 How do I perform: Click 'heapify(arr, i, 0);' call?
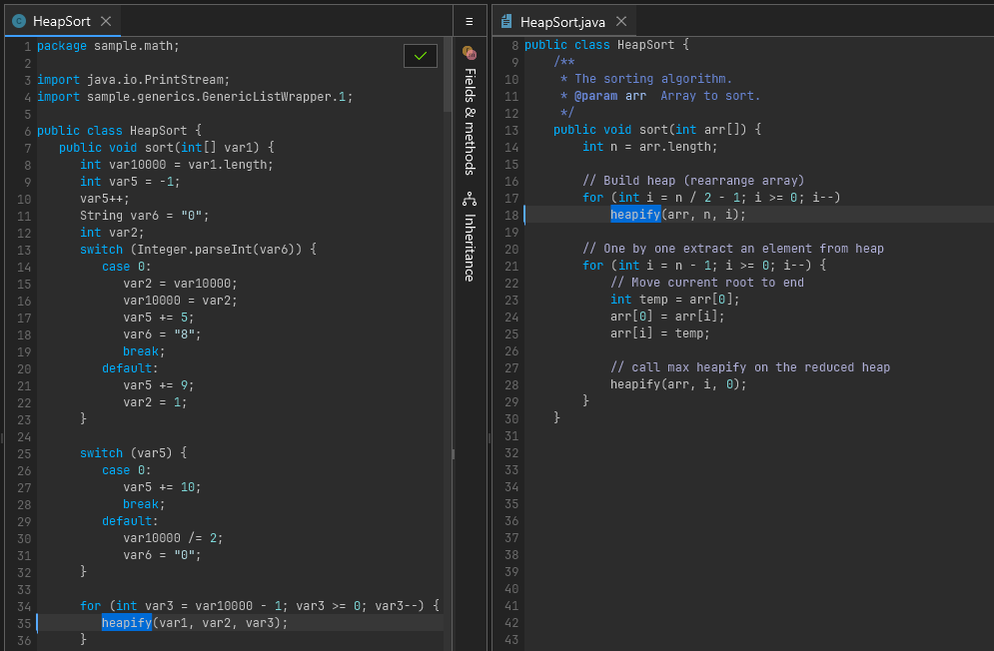coord(678,383)
